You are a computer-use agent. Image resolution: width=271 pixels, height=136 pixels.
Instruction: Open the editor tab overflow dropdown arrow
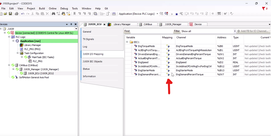pos(269,24)
